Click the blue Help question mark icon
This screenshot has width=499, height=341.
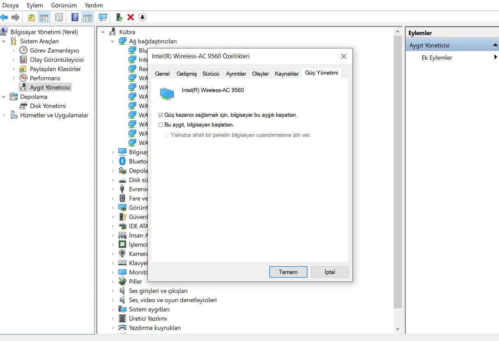tap(75, 17)
